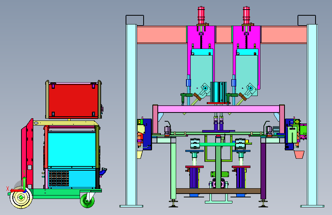Select the left teal wire feeder box
Viewport: 332px width, 215px height.
point(201,72)
